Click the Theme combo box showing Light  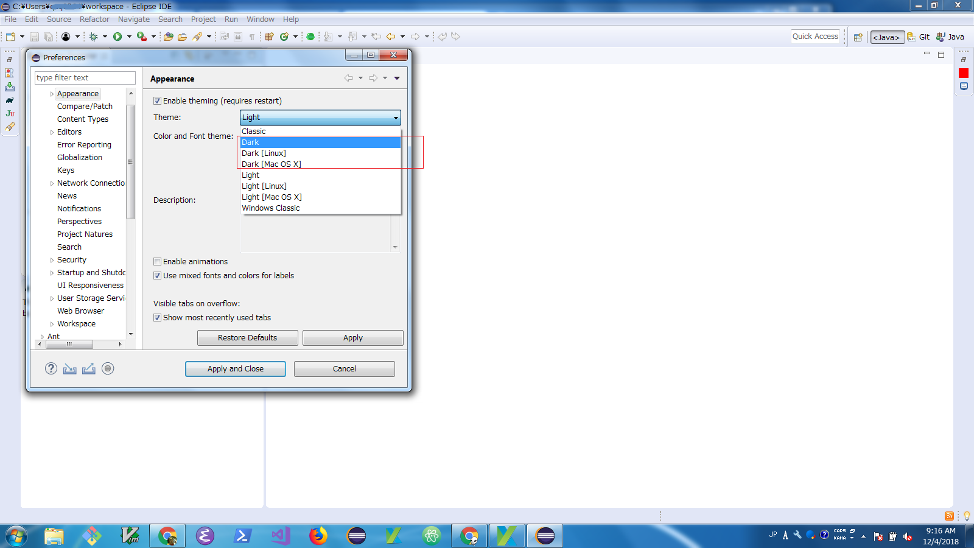coord(320,118)
